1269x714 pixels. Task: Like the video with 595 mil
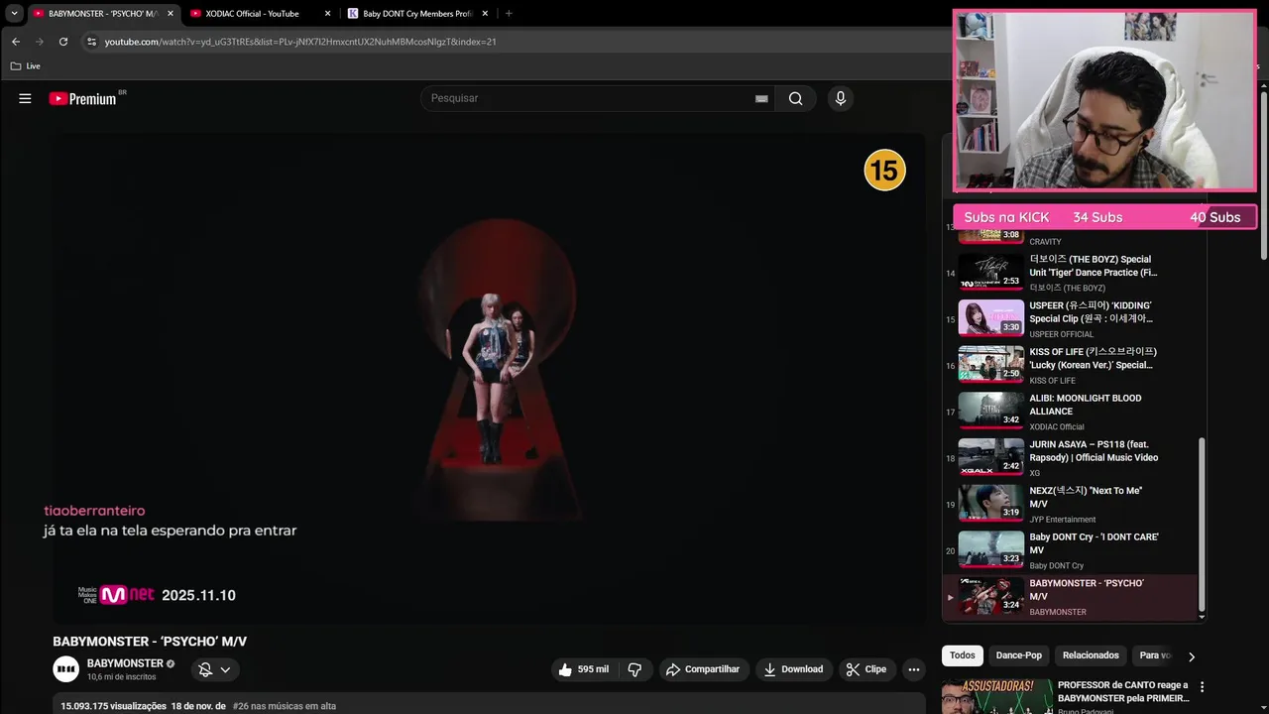[583, 669]
